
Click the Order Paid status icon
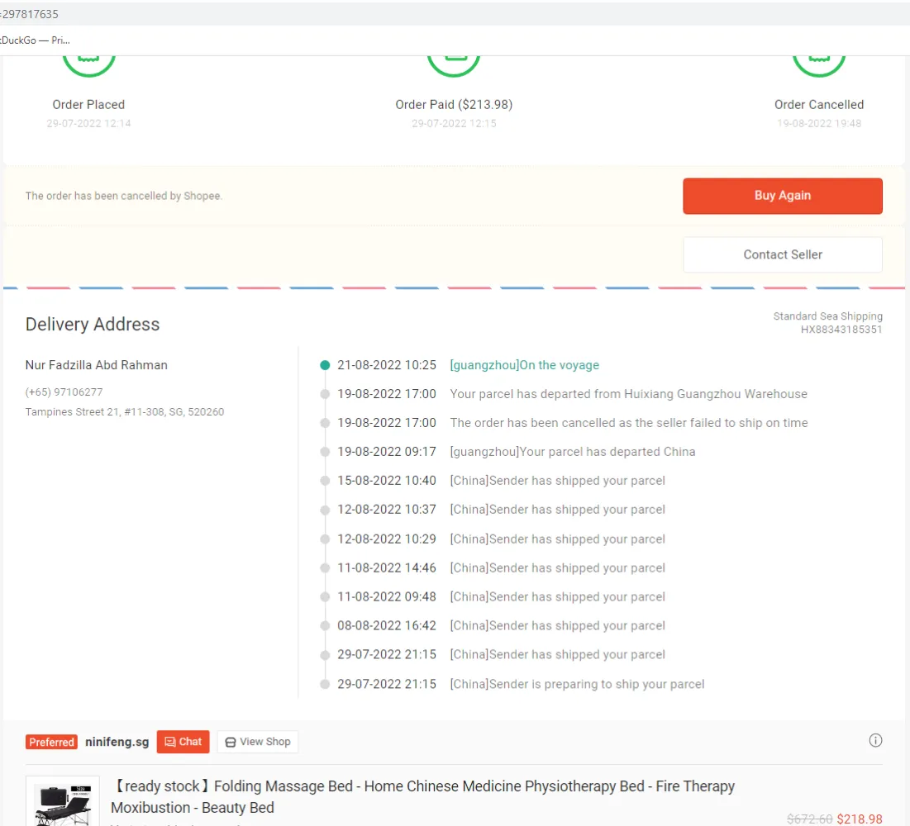(x=454, y=59)
